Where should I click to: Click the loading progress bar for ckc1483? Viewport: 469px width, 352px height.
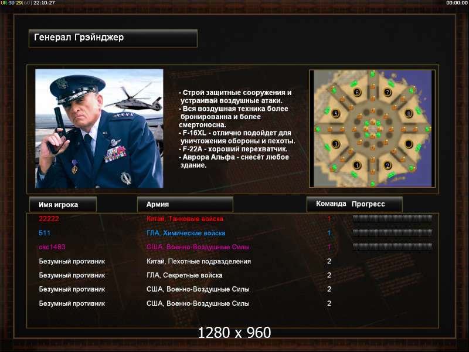392,246
